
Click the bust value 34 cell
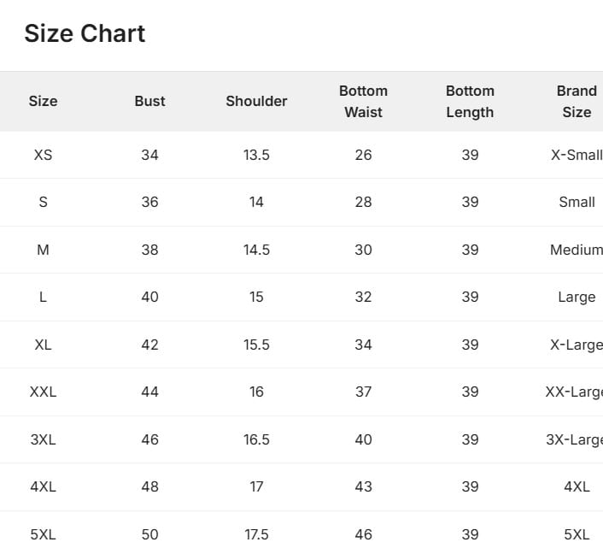[149, 155]
